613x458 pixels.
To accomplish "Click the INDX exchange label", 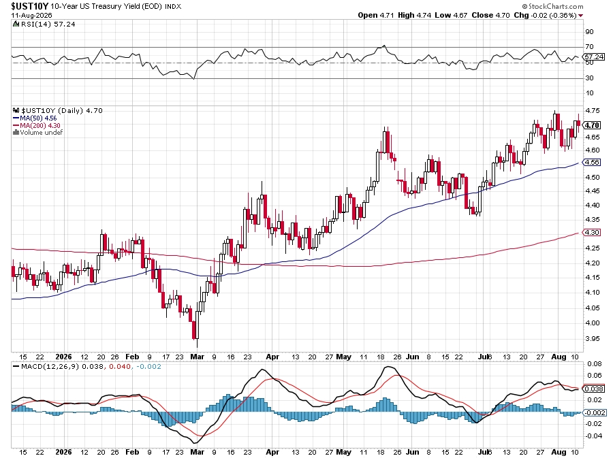I will (x=173, y=7).
